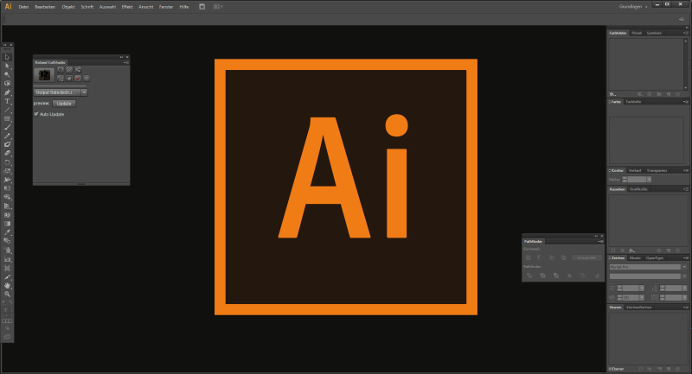Select the Pencil tool
This screenshot has width=692, height=374.
tap(7, 136)
